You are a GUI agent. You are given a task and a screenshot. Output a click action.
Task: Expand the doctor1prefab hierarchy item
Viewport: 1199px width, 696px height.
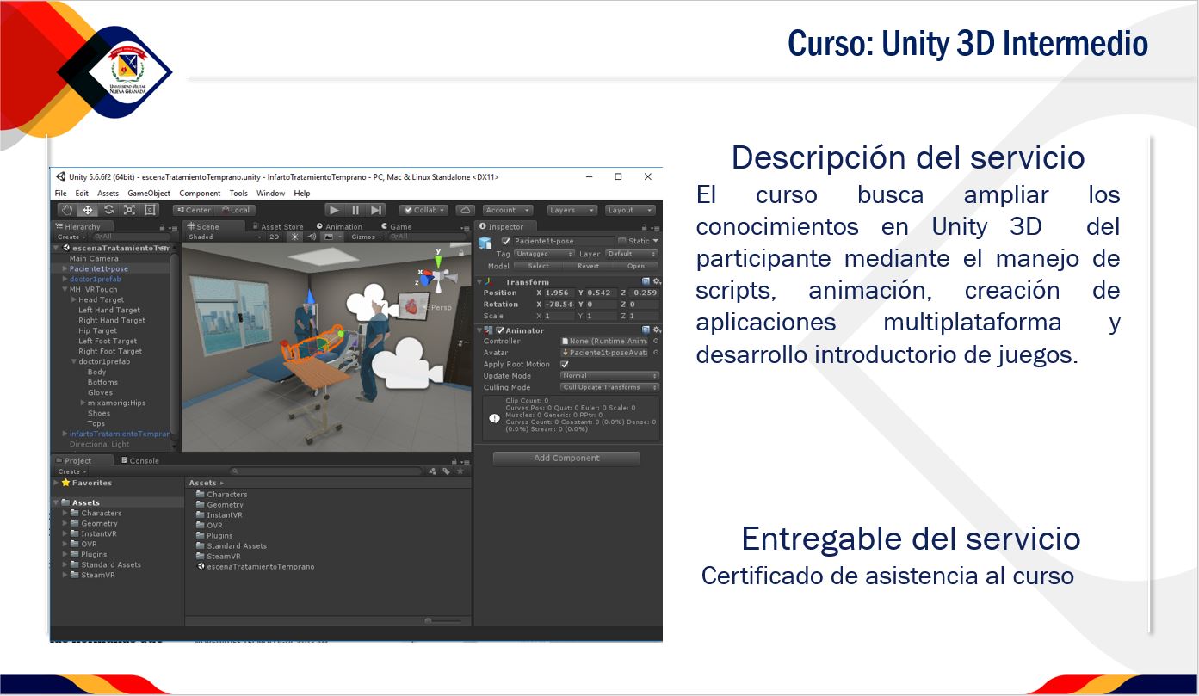(65, 279)
